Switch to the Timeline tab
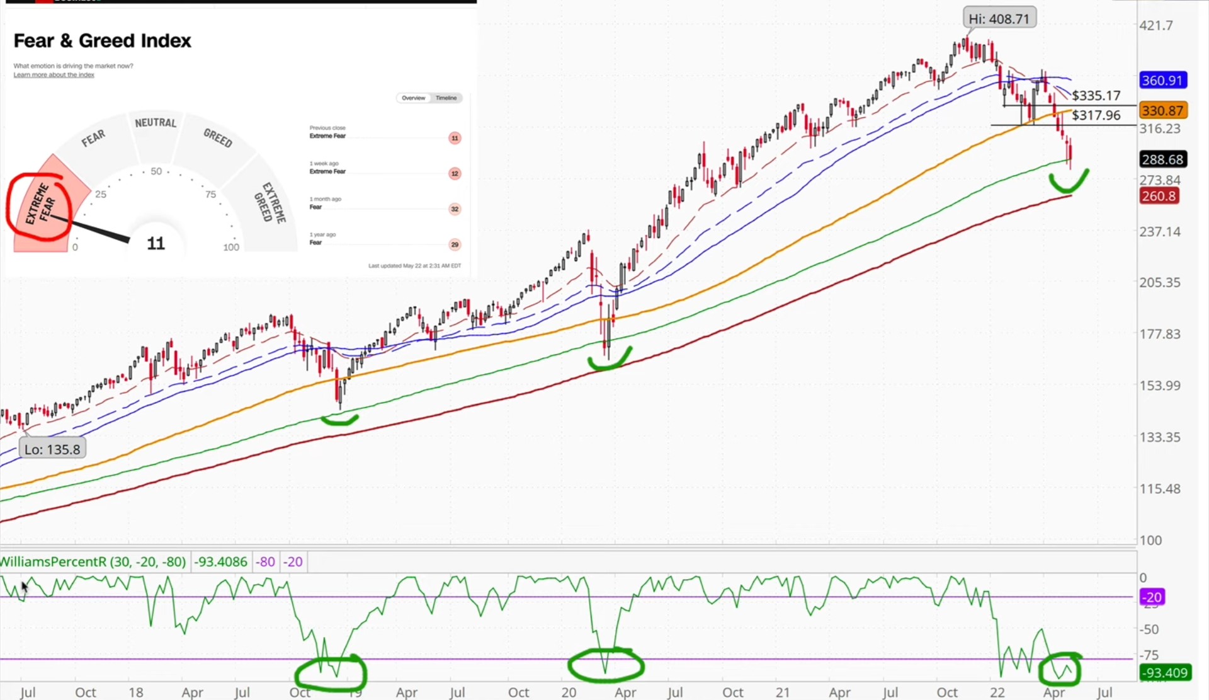This screenshot has width=1209, height=700. (x=446, y=98)
